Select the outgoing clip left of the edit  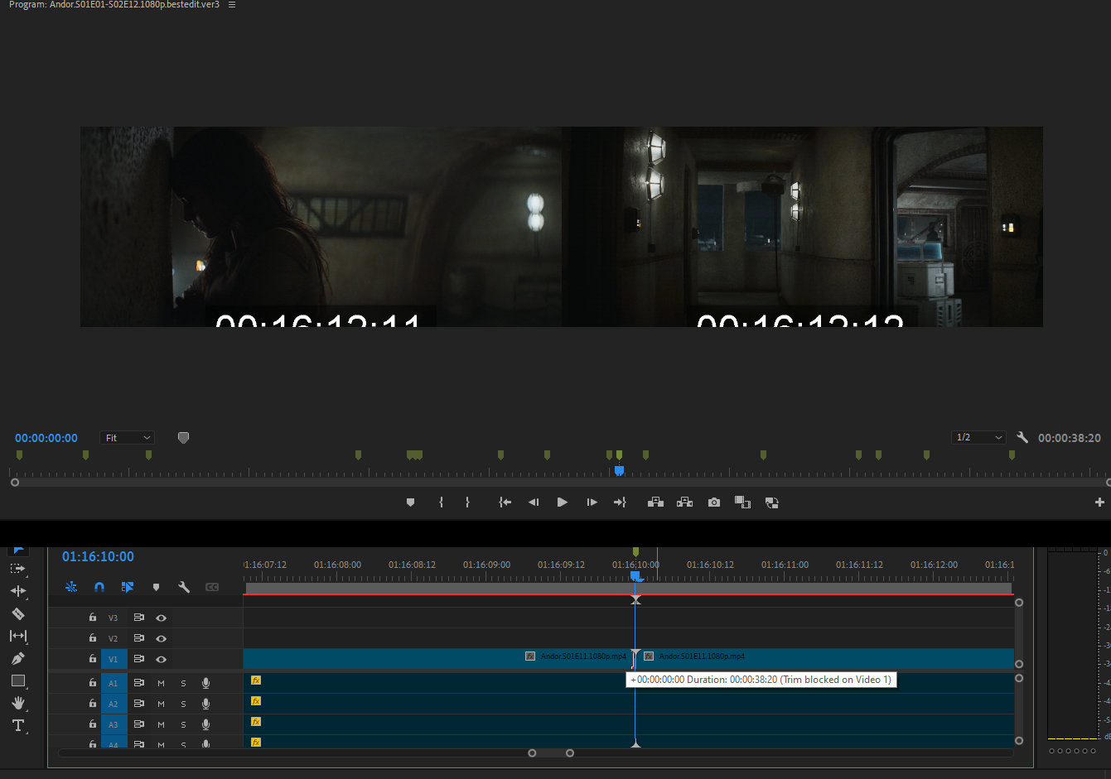coord(438,659)
